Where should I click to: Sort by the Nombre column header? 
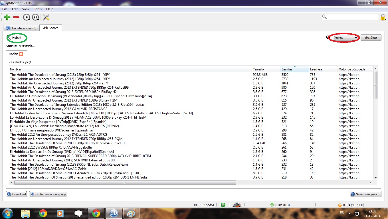(131, 69)
